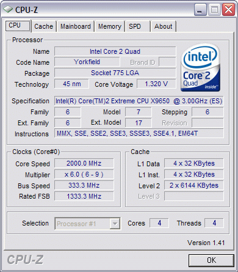Click the dropdown arrow beside Processor #1
The width and height of the screenshot is (238, 272).
coord(115,224)
